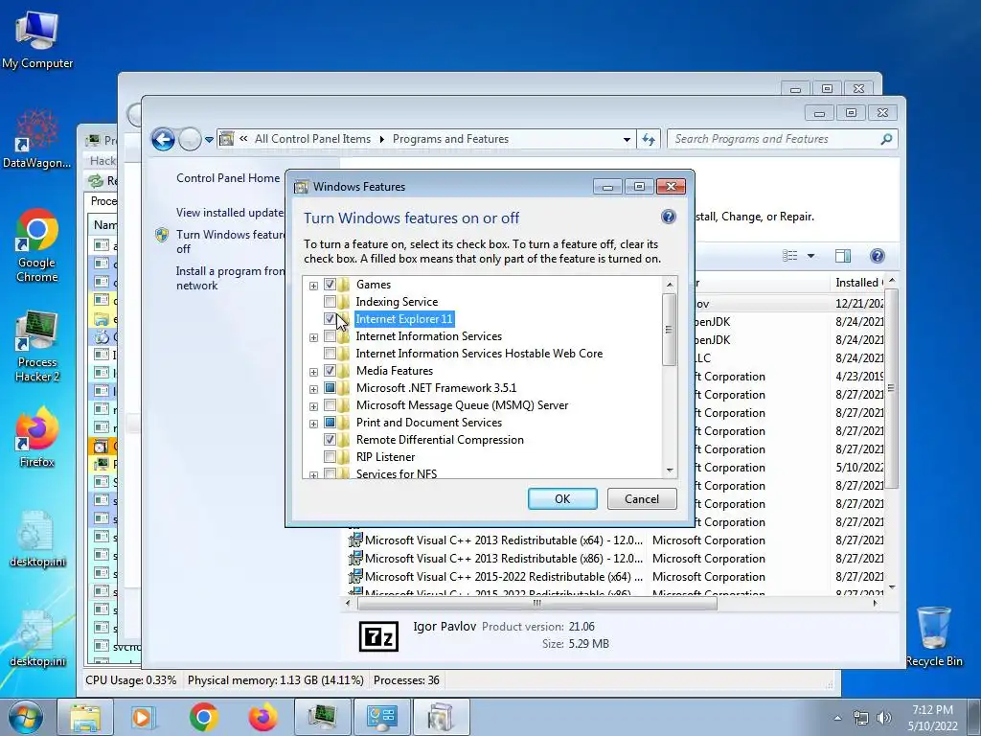Image resolution: width=981 pixels, height=736 pixels.
Task: Launch Firefox desktop shortcut
Action: tap(37, 437)
